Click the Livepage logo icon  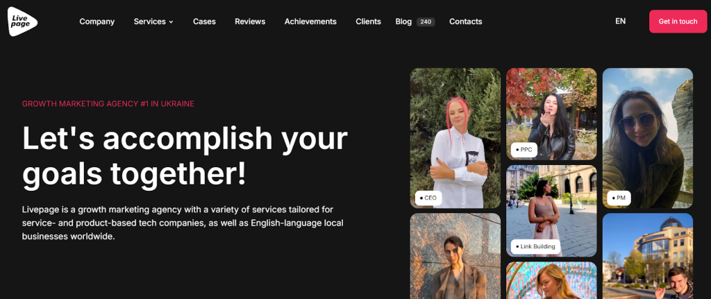coord(22,22)
